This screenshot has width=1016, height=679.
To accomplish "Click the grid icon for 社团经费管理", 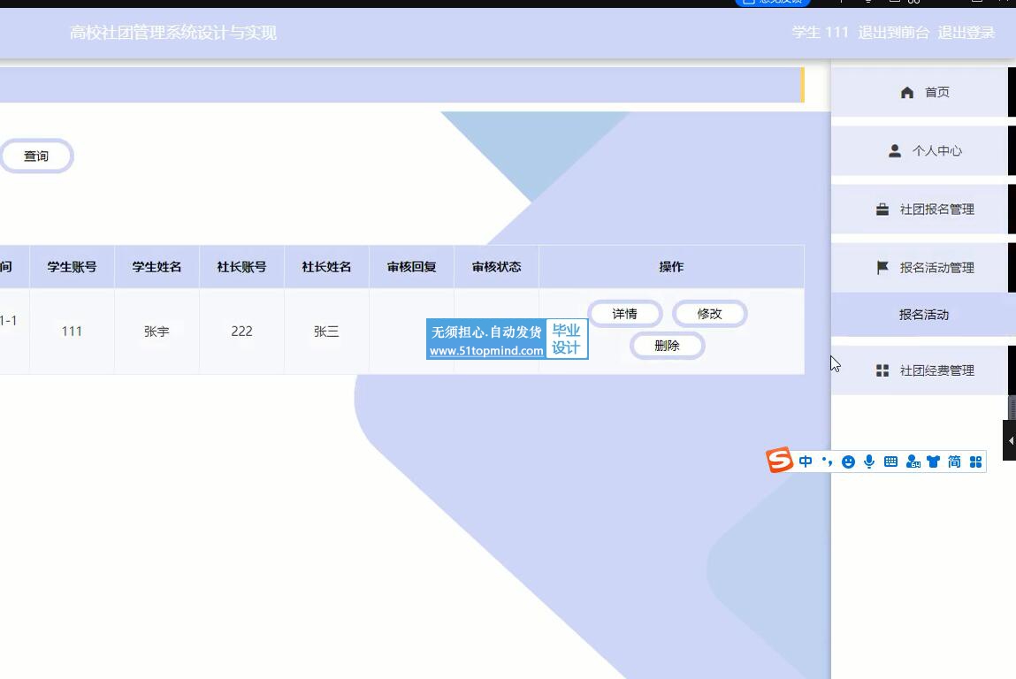I will pos(882,370).
